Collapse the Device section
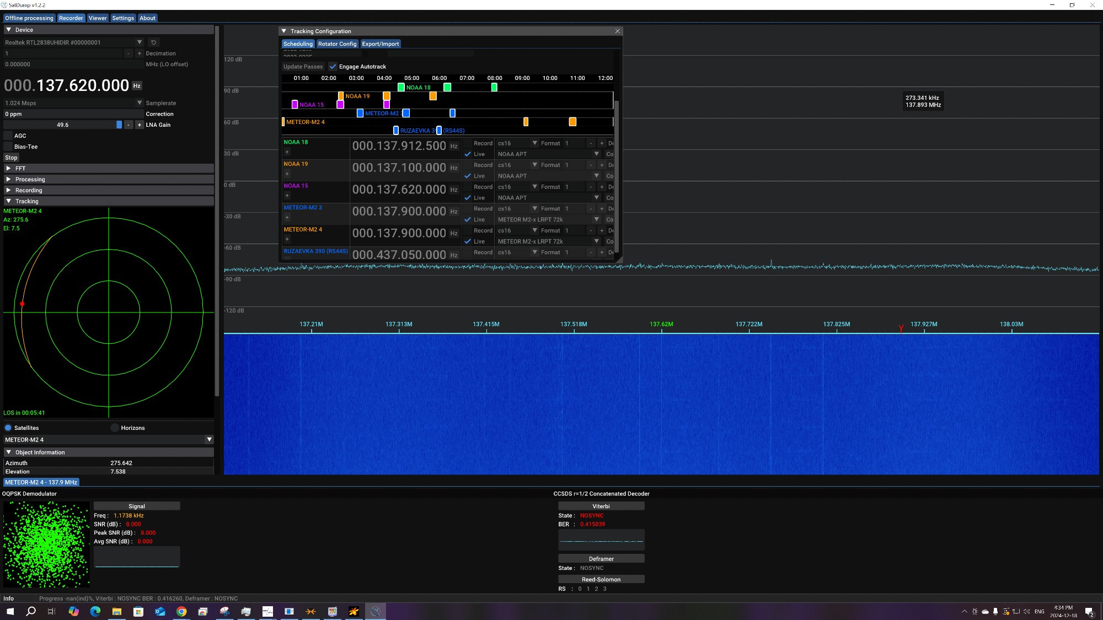Screen dimensions: 1103x620 [109, 30]
